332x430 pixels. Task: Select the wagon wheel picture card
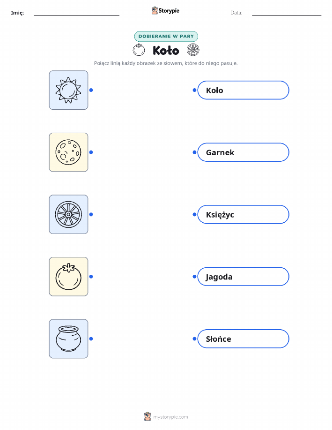point(68,214)
